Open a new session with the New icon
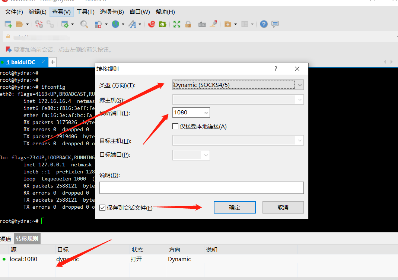 (x=8, y=24)
